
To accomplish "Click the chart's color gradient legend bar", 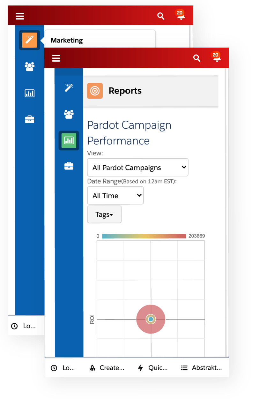I will (144, 236).
